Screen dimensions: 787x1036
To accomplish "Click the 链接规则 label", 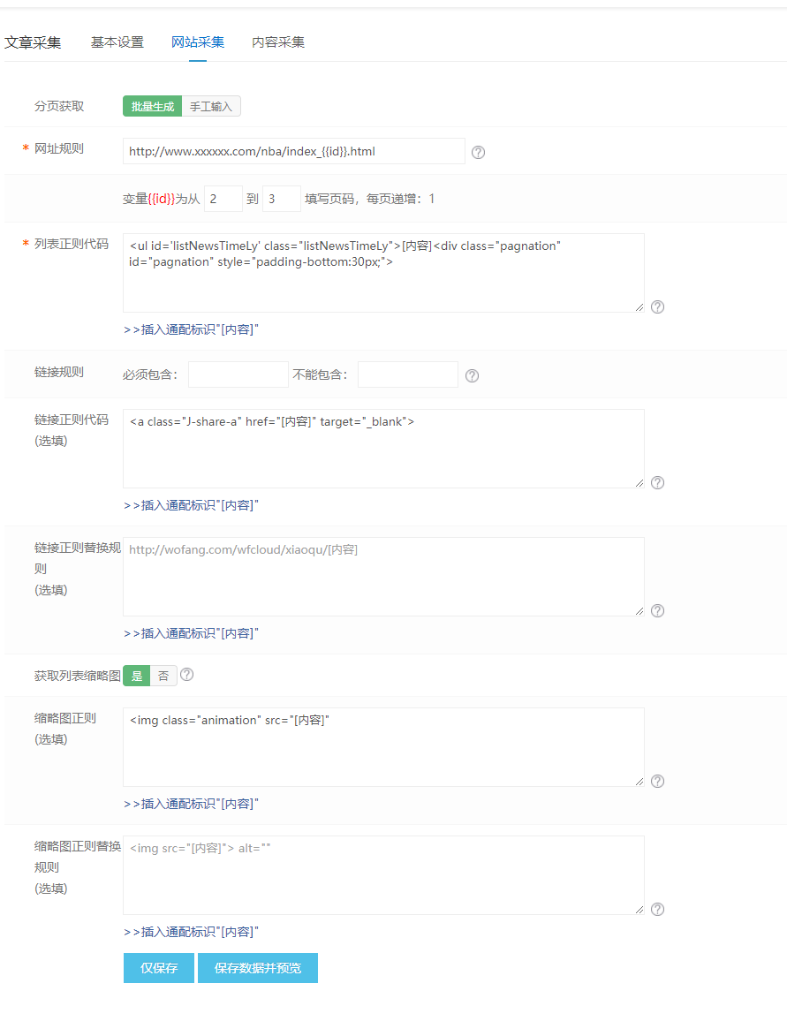I will pyautogui.click(x=59, y=372).
